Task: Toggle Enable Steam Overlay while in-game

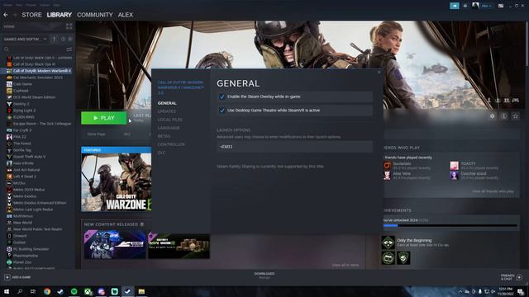Action: click(222, 97)
